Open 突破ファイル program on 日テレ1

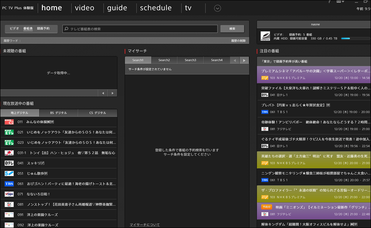click(314, 92)
